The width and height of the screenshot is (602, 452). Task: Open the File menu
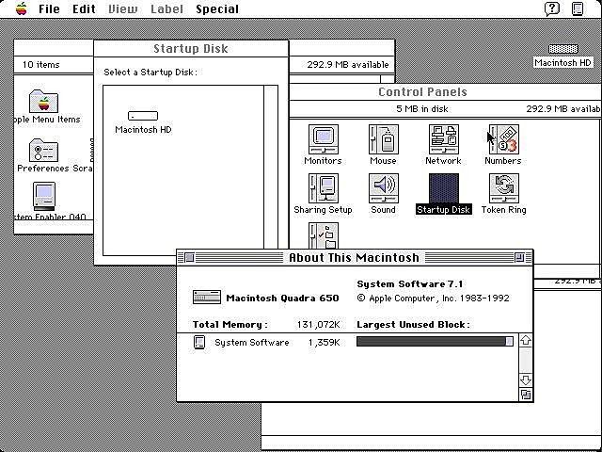[x=49, y=8]
